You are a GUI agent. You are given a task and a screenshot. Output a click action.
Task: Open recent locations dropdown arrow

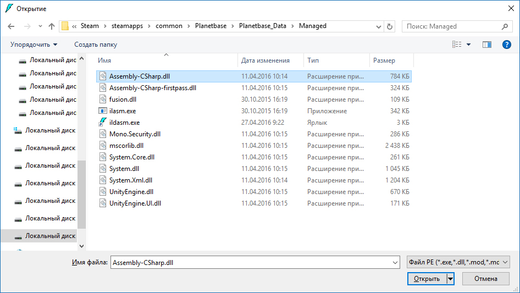tap(40, 26)
